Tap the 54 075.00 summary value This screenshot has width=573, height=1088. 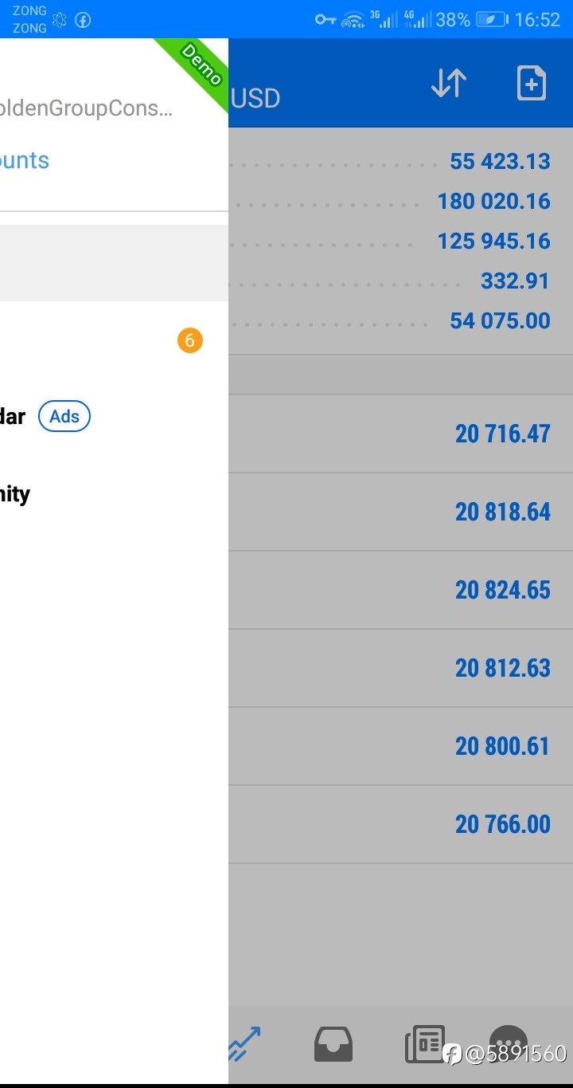(x=500, y=320)
